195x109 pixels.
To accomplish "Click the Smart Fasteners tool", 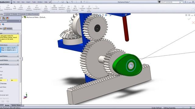I will [x=29, y=8].
